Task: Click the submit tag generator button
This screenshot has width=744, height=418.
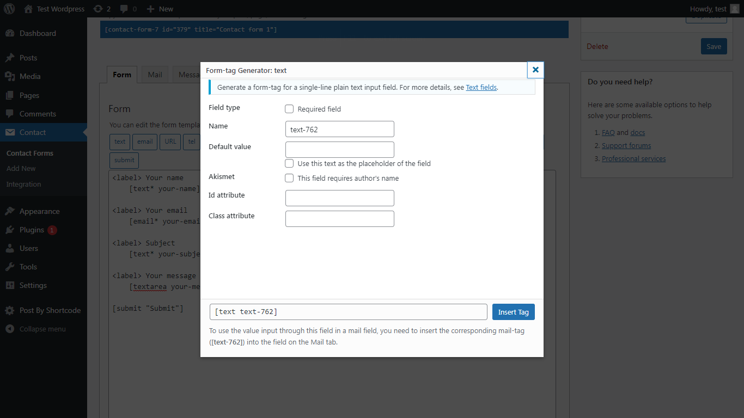Action: click(124, 160)
